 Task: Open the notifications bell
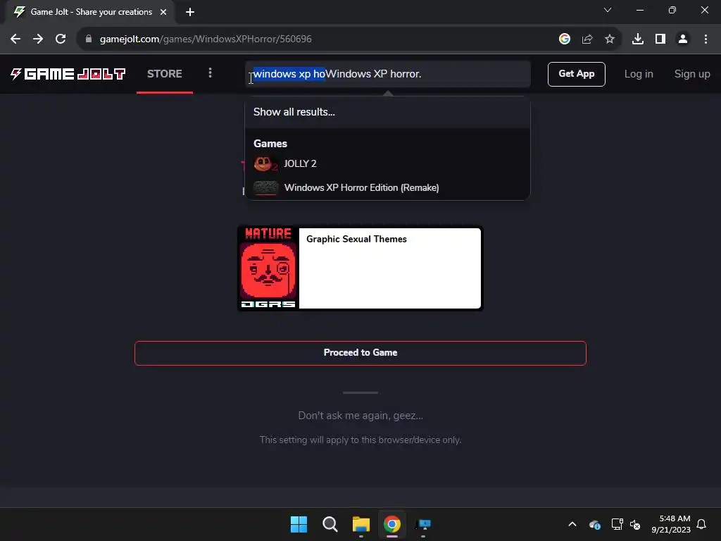tap(701, 524)
